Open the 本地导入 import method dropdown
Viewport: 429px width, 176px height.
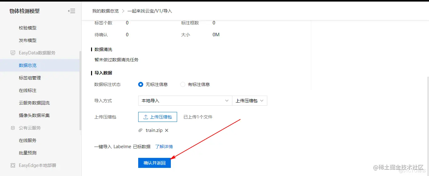click(185, 101)
